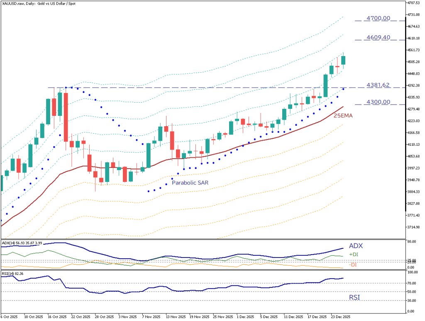Select the 4609.40 resistance level label
The height and width of the screenshot is (321, 425).
pos(378,37)
